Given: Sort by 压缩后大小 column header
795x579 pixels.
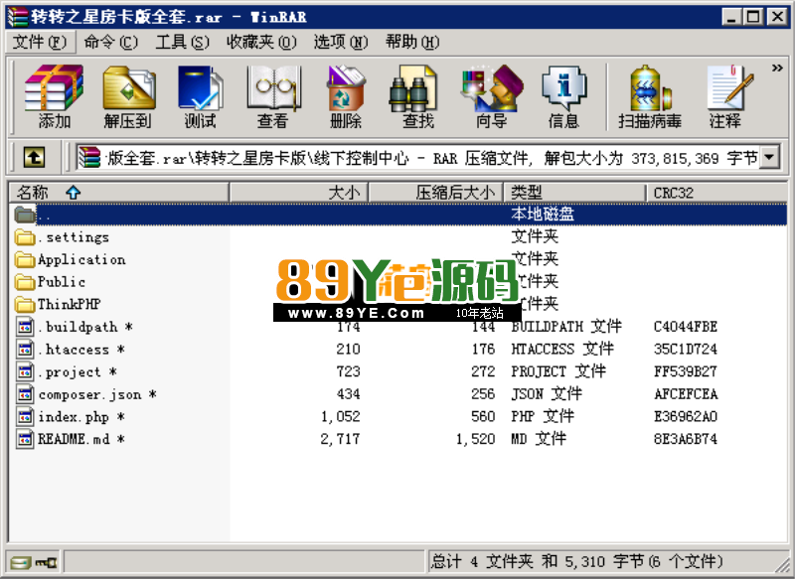Looking at the screenshot, I should [x=436, y=193].
